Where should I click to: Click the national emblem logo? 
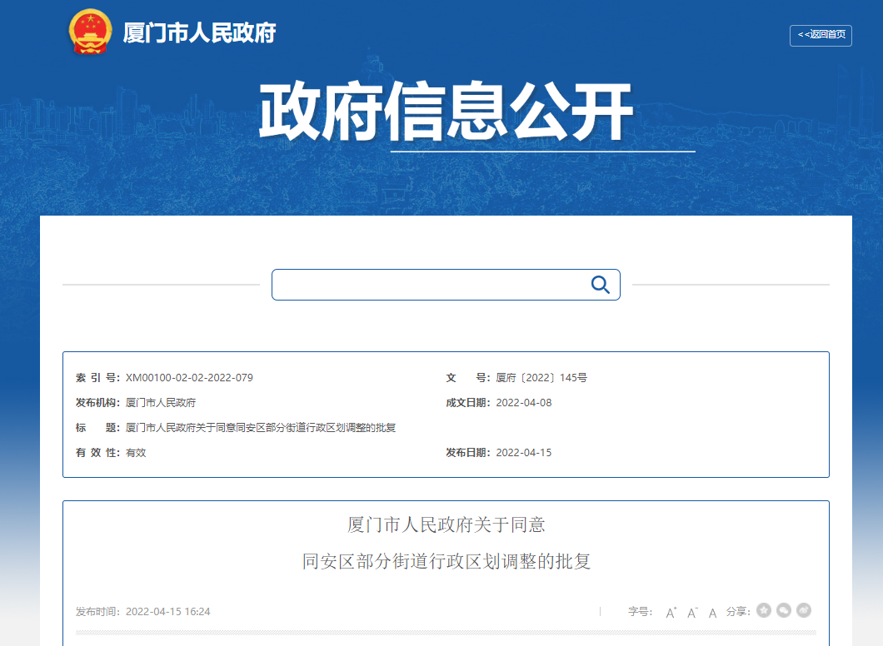click(x=90, y=32)
